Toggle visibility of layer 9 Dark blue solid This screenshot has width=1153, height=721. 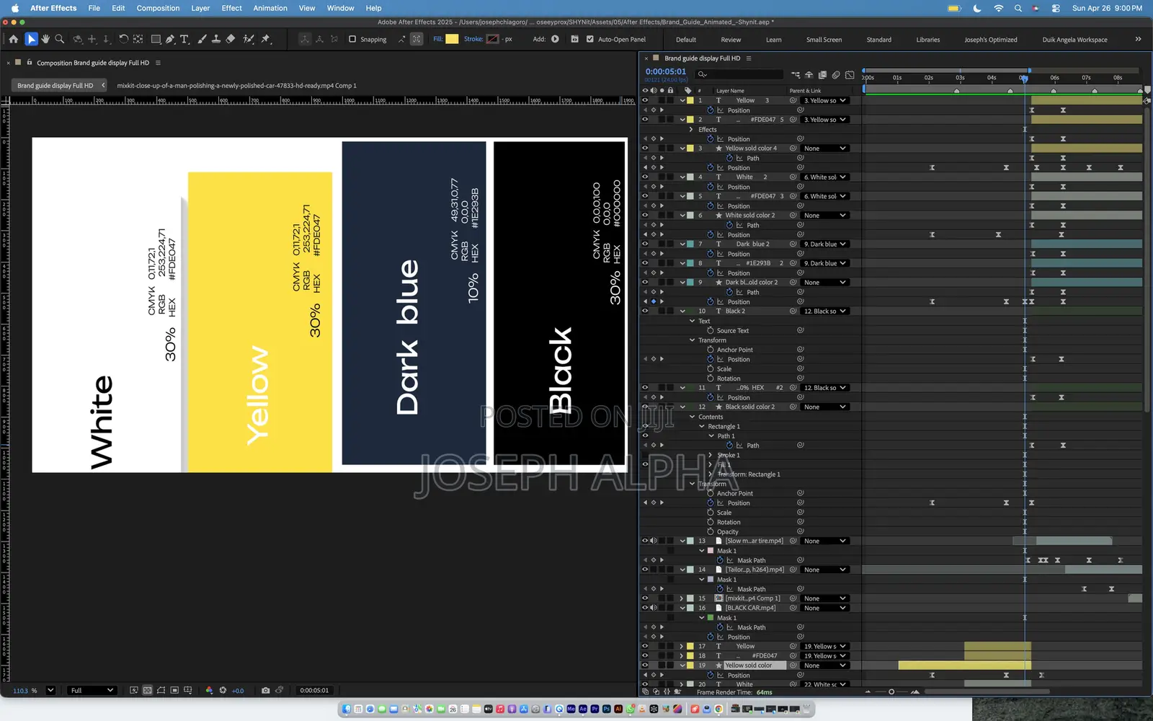[x=645, y=282]
